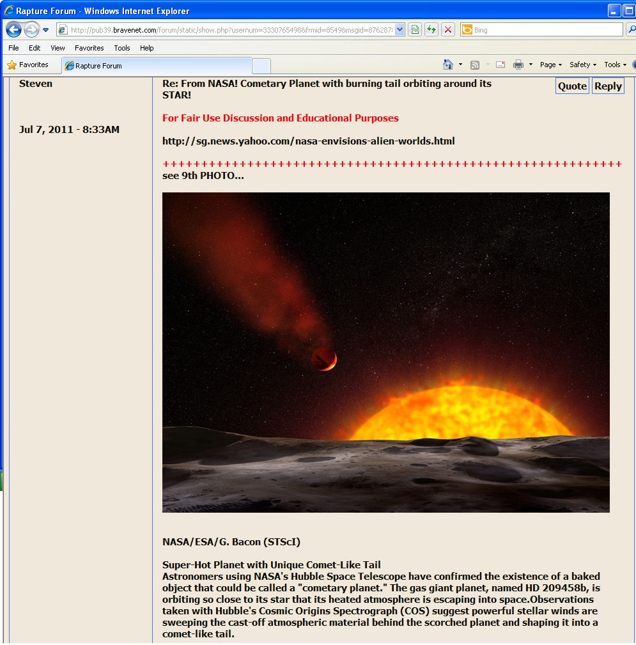Screen dimensions: 636x645
Task: Click the Read Mail icon
Action: click(x=500, y=65)
